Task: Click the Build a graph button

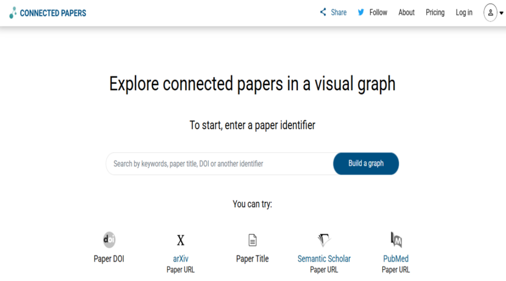Action: pyautogui.click(x=366, y=163)
